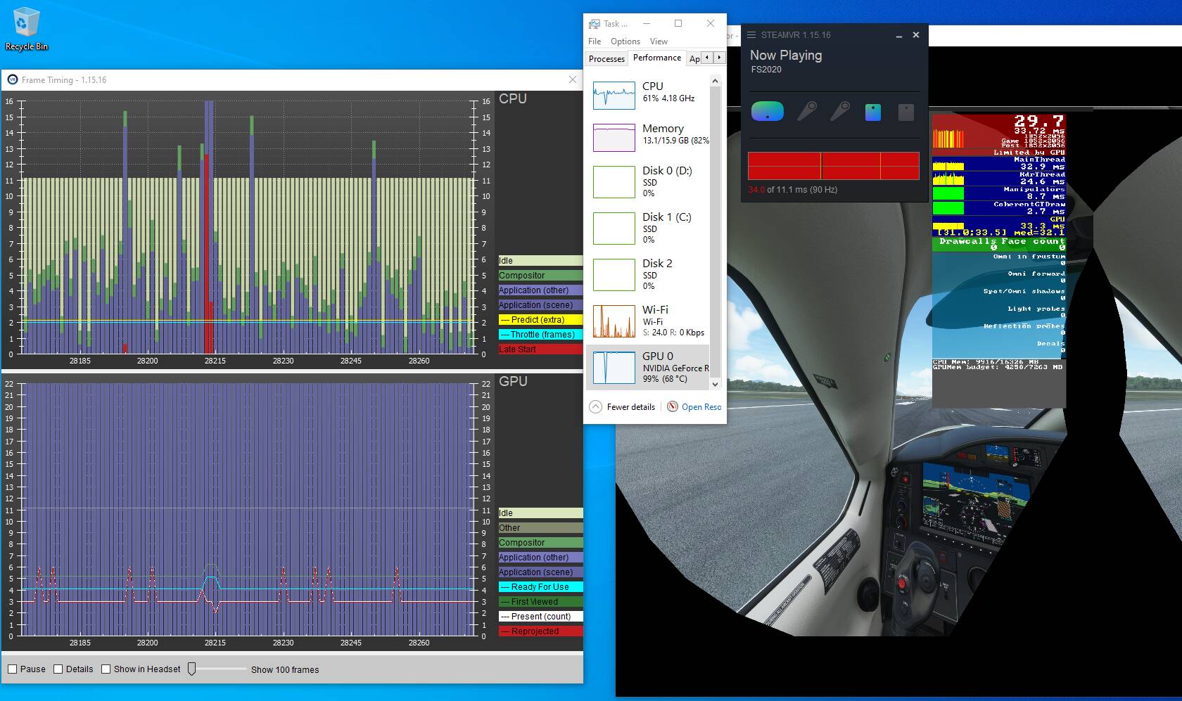Switch to the partially visible App history tab

(x=694, y=59)
